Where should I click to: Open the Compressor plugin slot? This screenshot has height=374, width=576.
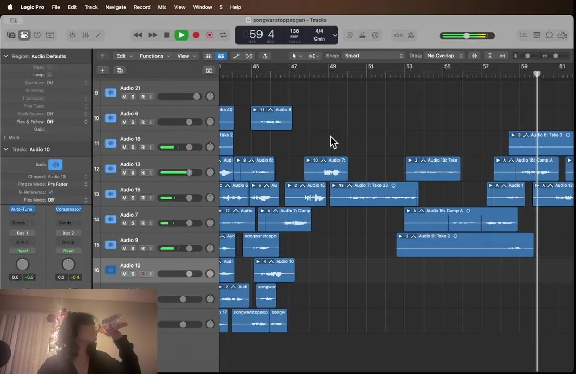(x=68, y=209)
